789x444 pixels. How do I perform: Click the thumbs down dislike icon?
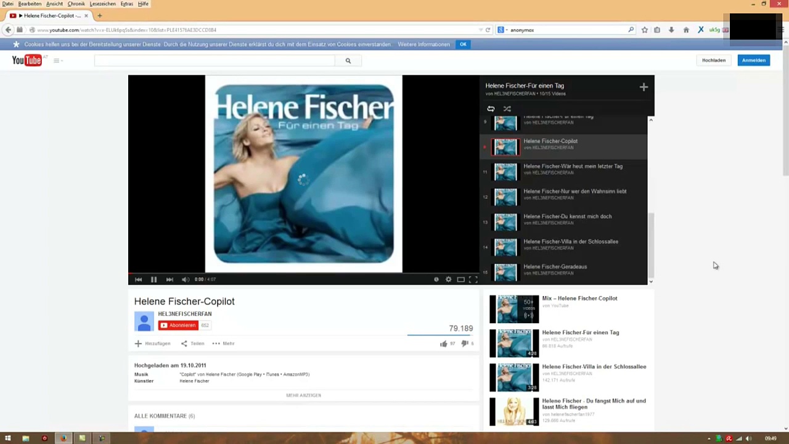pos(465,343)
